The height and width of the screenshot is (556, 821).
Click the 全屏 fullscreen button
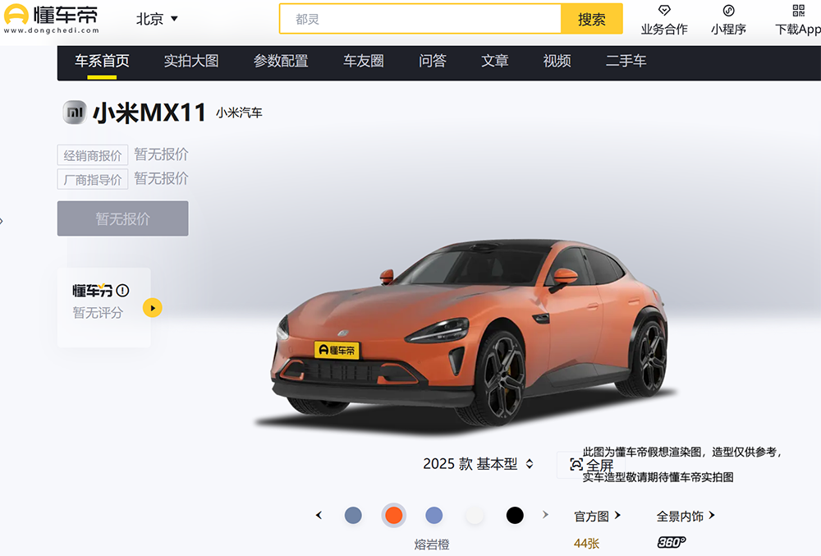(591, 464)
